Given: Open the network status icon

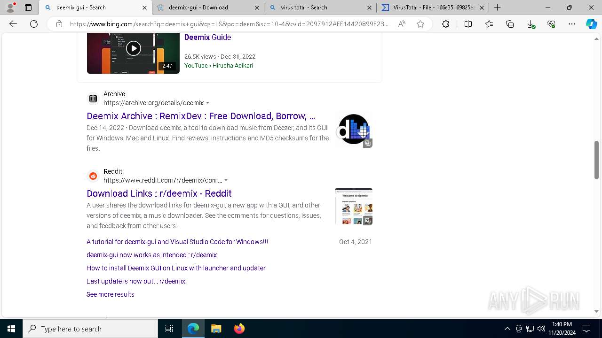Looking at the screenshot, I should (x=530, y=329).
